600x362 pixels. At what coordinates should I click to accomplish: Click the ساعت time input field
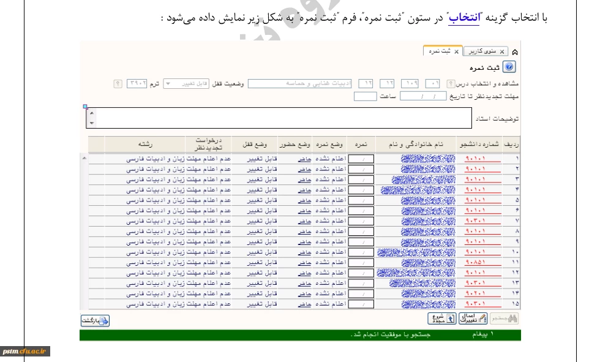[x=366, y=97]
